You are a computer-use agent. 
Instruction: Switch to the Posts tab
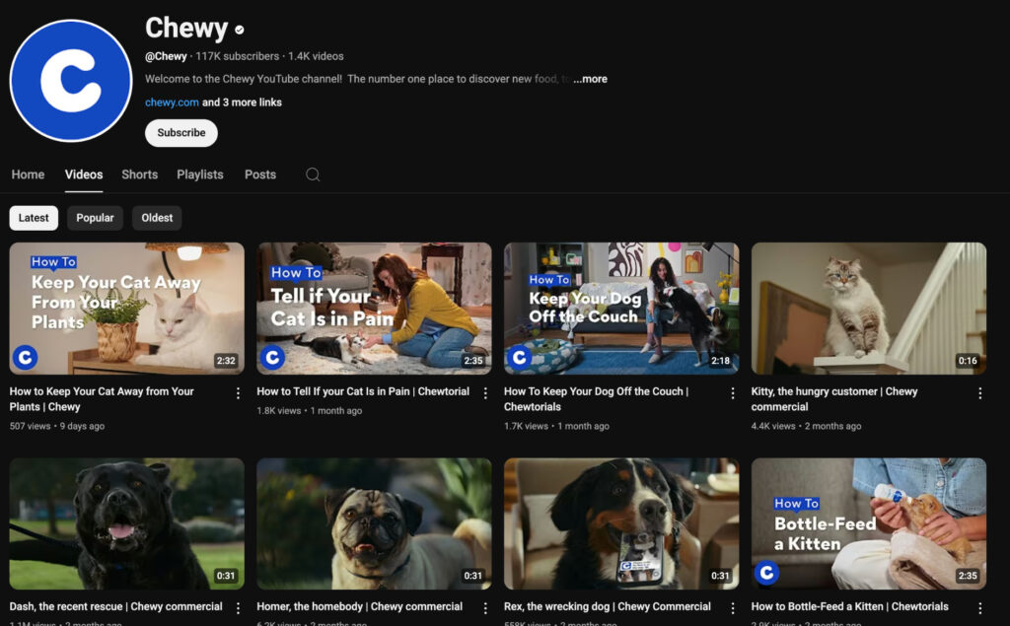click(260, 174)
